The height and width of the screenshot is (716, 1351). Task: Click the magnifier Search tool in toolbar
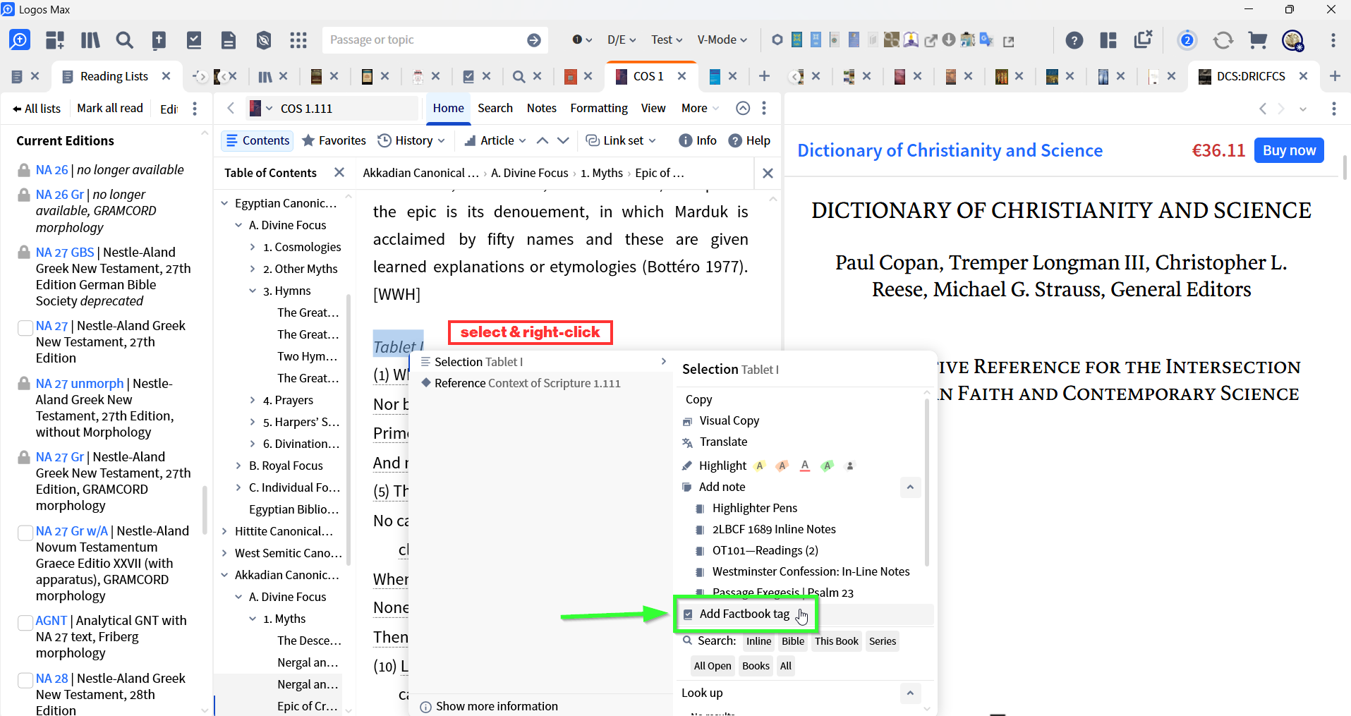(124, 40)
